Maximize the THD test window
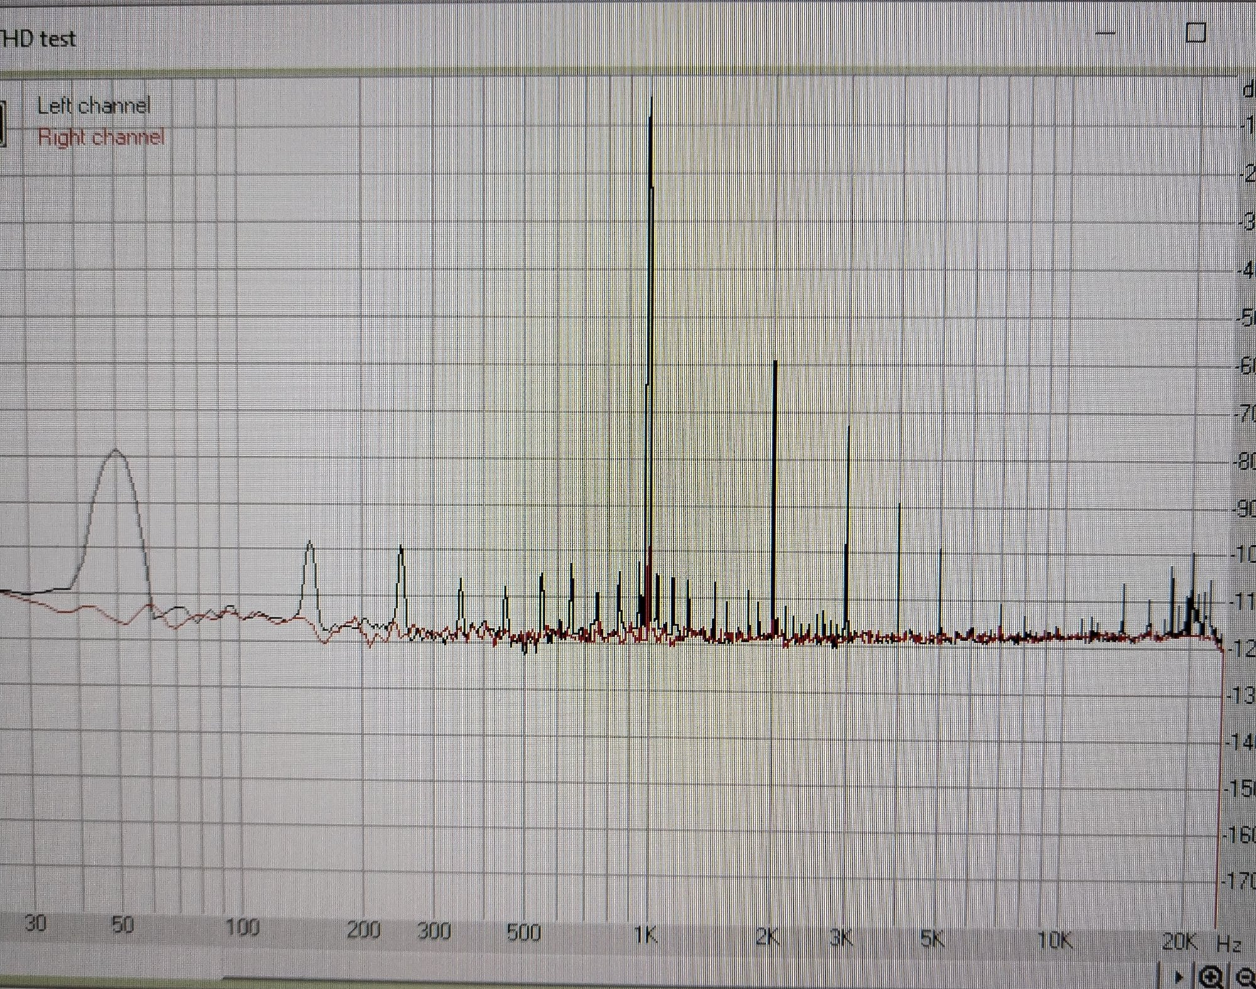The height and width of the screenshot is (989, 1256). pyautogui.click(x=1195, y=33)
